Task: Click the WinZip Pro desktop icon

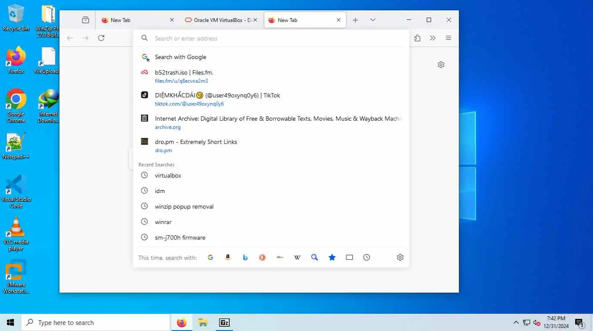Action: (x=48, y=21)
